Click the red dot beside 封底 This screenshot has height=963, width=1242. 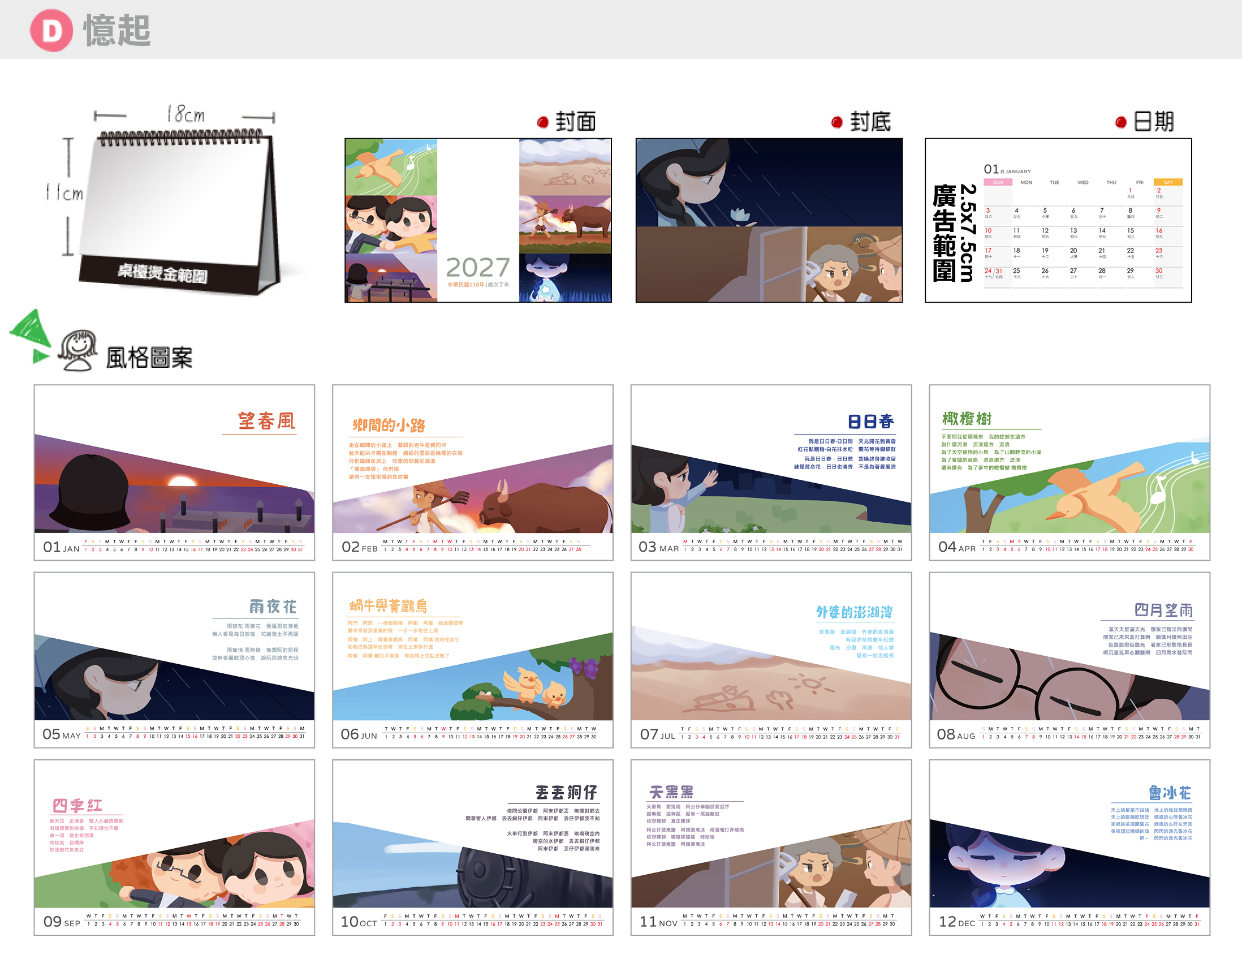coord(836,122)
